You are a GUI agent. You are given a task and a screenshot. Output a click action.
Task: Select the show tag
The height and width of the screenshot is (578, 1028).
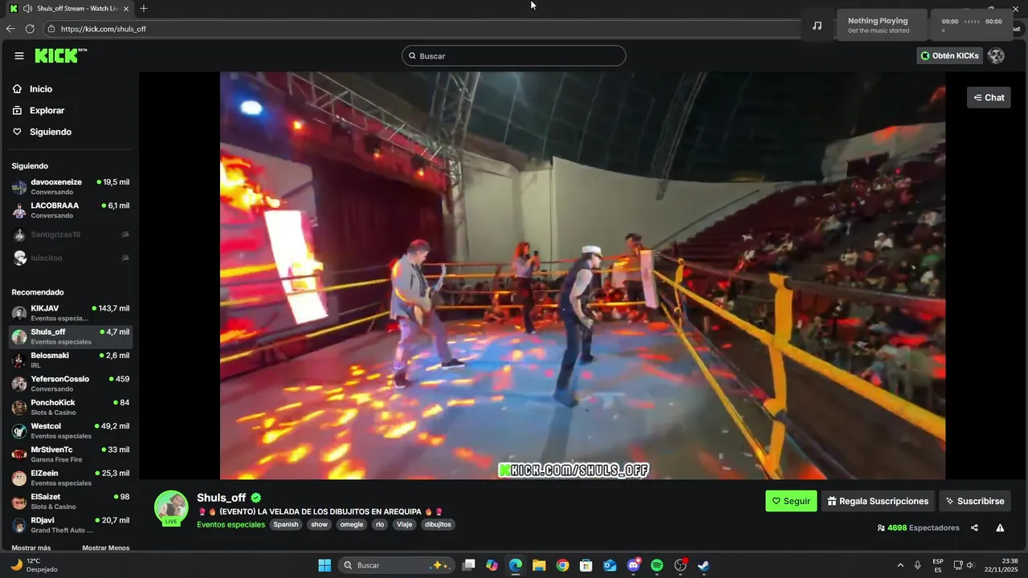click(x=320, y=524)
